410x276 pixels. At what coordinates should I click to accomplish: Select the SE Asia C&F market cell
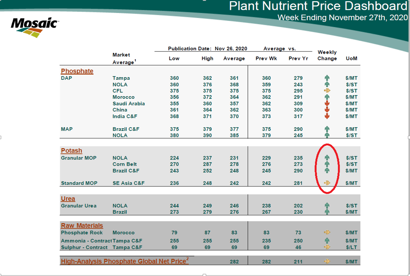pyautogui.click(x=129, y=183)
